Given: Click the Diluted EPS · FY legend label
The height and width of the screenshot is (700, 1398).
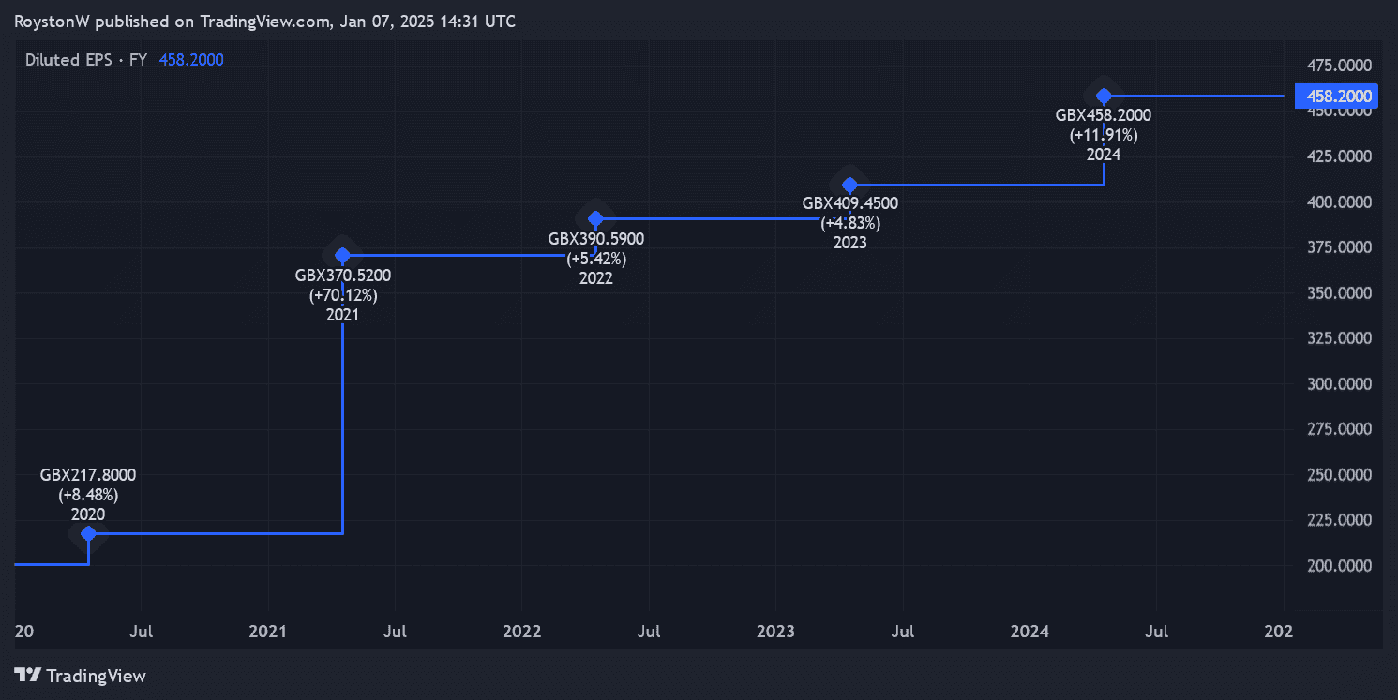Looking at the screenshot, I should 86,60.
